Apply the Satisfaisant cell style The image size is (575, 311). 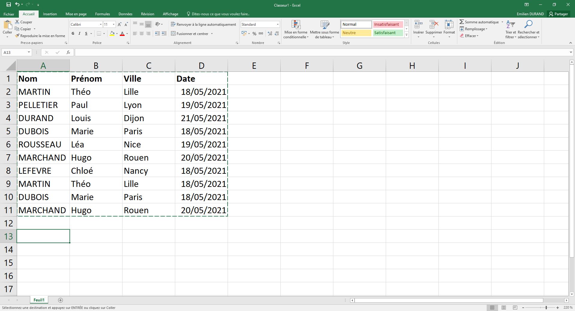coord(388,33)
